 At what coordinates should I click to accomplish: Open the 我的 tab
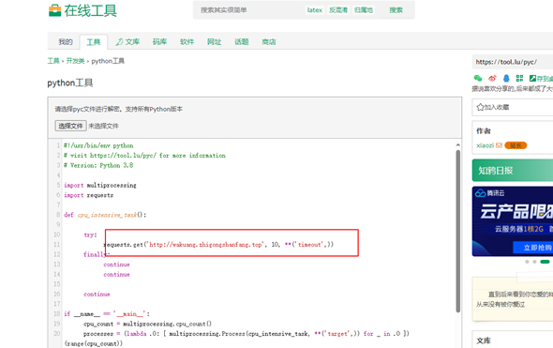point(66,42)
